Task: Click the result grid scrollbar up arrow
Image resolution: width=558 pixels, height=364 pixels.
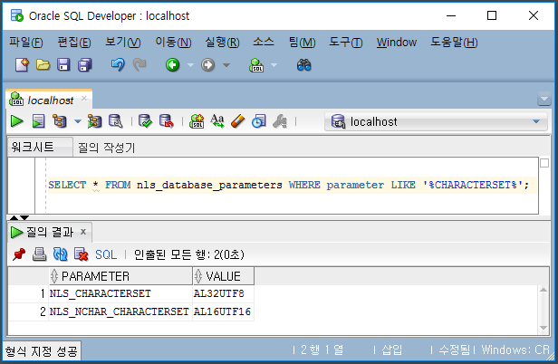Action: coord(544,290)
